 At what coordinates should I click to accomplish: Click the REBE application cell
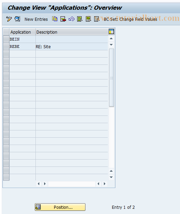tap(23, 46)
